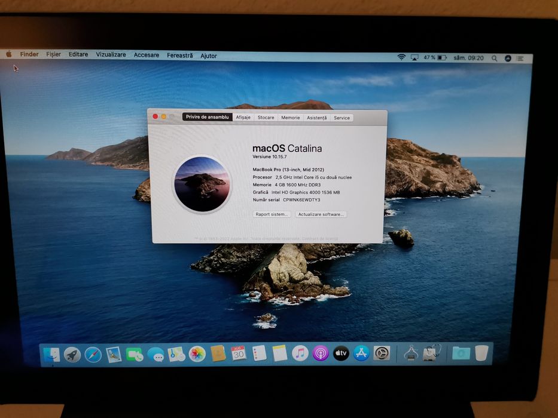Screen dimensions: 558x418
Task: Open the Editare menu
Action: (78, 54)
